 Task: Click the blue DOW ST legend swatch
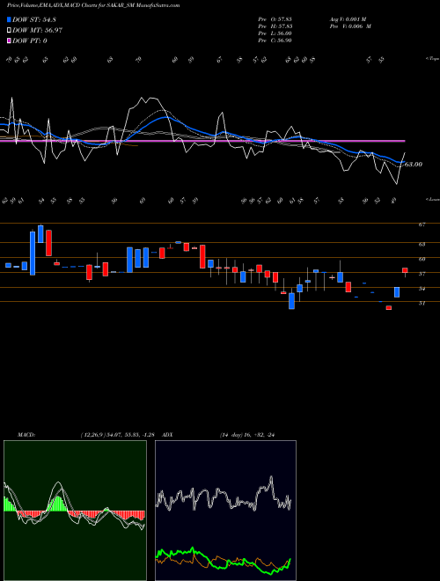[9, 19]
